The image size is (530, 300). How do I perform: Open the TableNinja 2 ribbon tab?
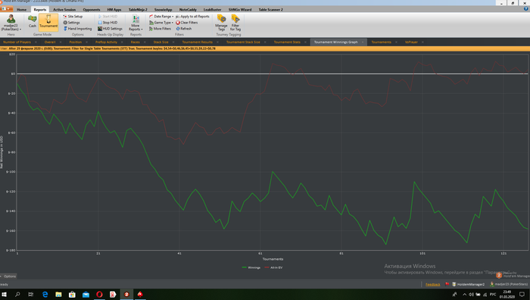click(138, 10)
